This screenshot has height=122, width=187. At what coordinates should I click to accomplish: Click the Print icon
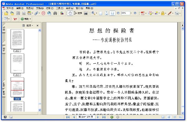(24, 13)
